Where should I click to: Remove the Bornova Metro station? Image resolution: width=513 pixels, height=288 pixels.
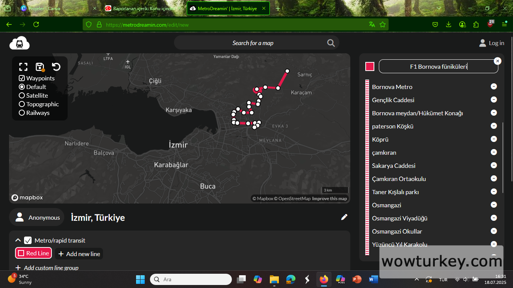(x=494, y=86)
